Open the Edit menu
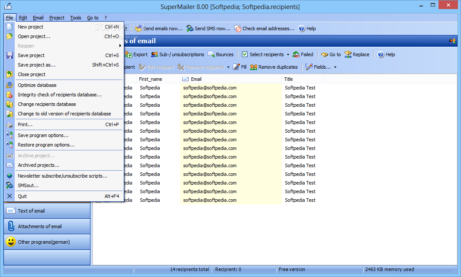Screen dimensions: 461x277 pyautogui.click(x=23, y=18)
